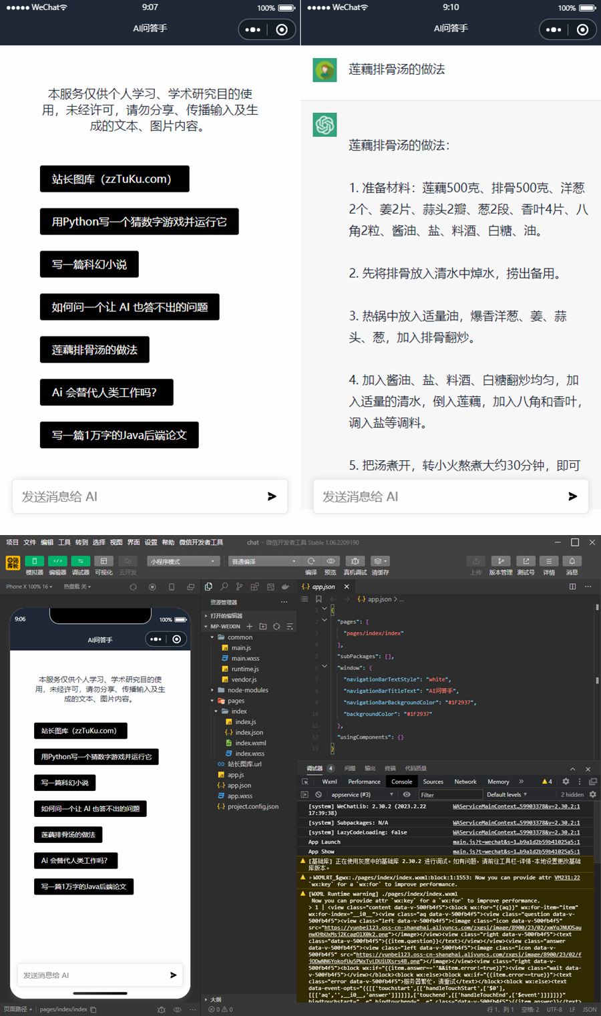Collapse the pages folder
This screenshot has width=601, height=1016.
(x=248, y=701)
